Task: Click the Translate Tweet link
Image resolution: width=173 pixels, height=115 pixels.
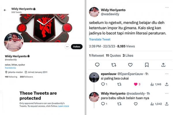Action: pos(99,39)
